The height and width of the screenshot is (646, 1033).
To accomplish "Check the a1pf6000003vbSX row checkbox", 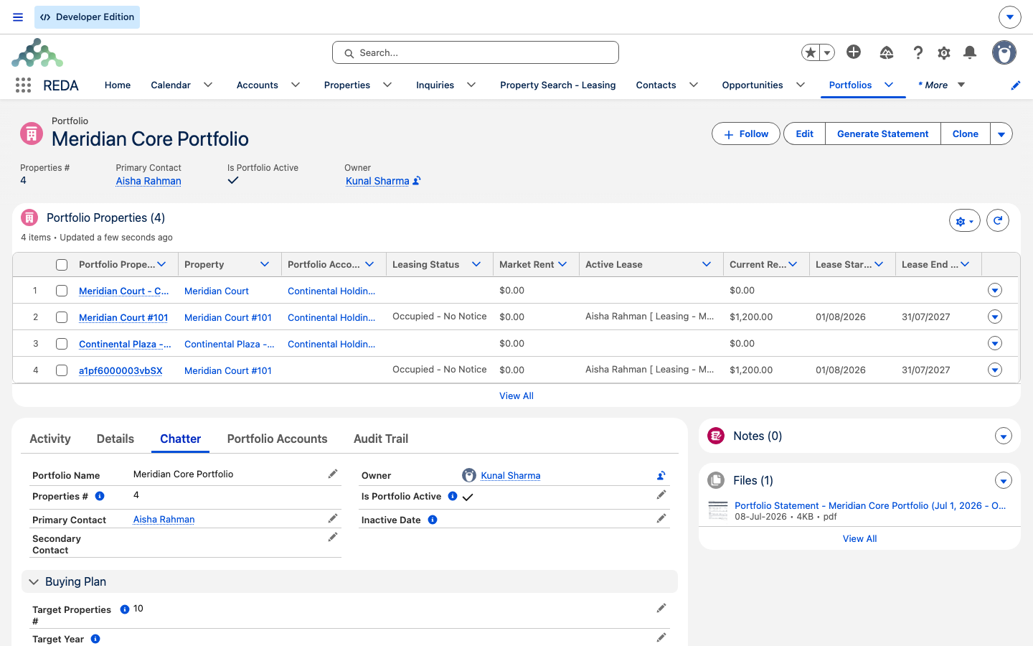I will (62, 370).
